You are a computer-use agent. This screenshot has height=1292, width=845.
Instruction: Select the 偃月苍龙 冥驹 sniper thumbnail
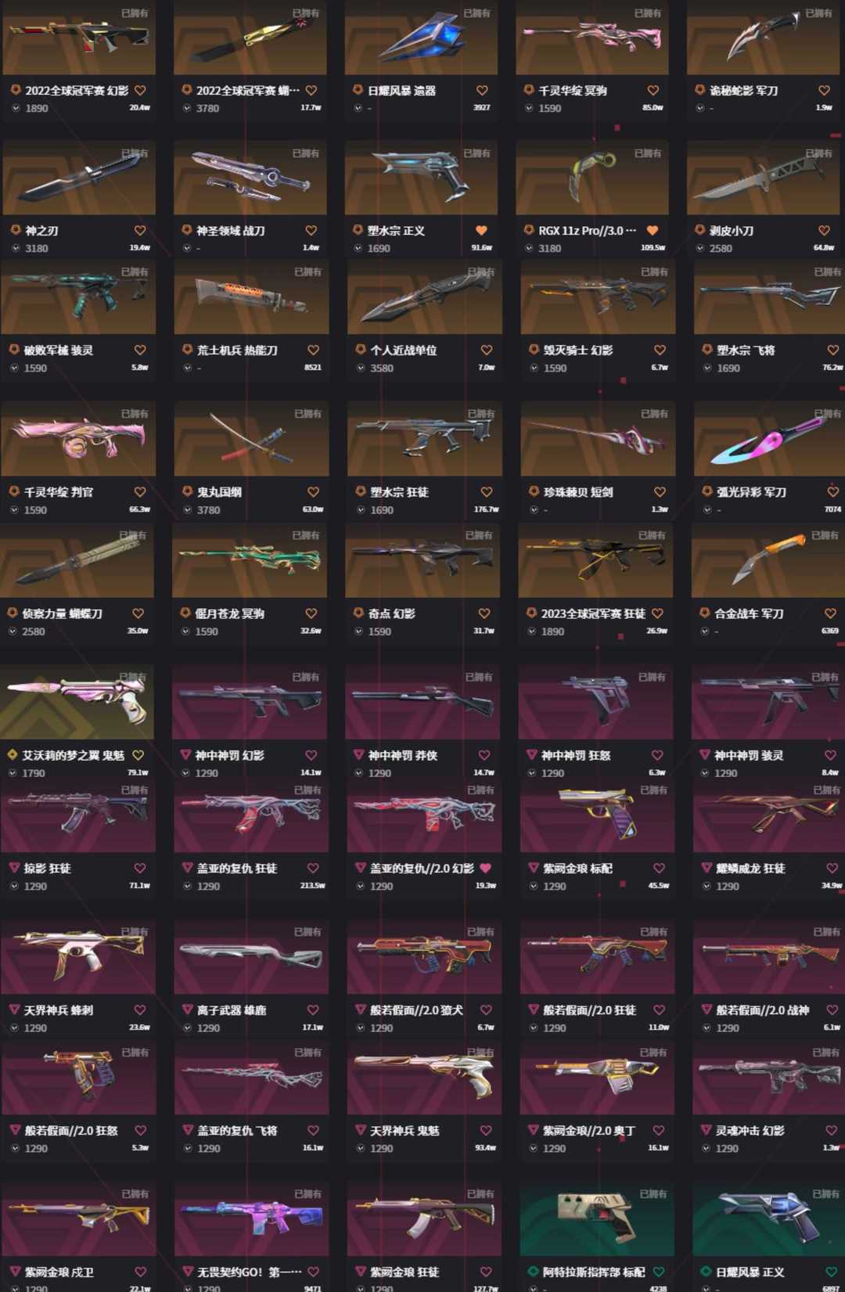tap(250, 560)
